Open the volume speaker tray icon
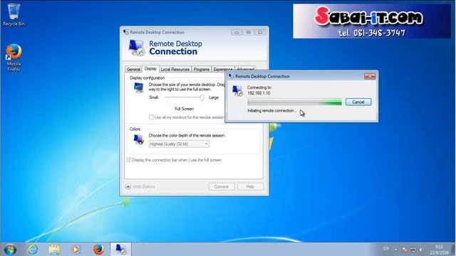456x256 pixels. coord(420,250)
